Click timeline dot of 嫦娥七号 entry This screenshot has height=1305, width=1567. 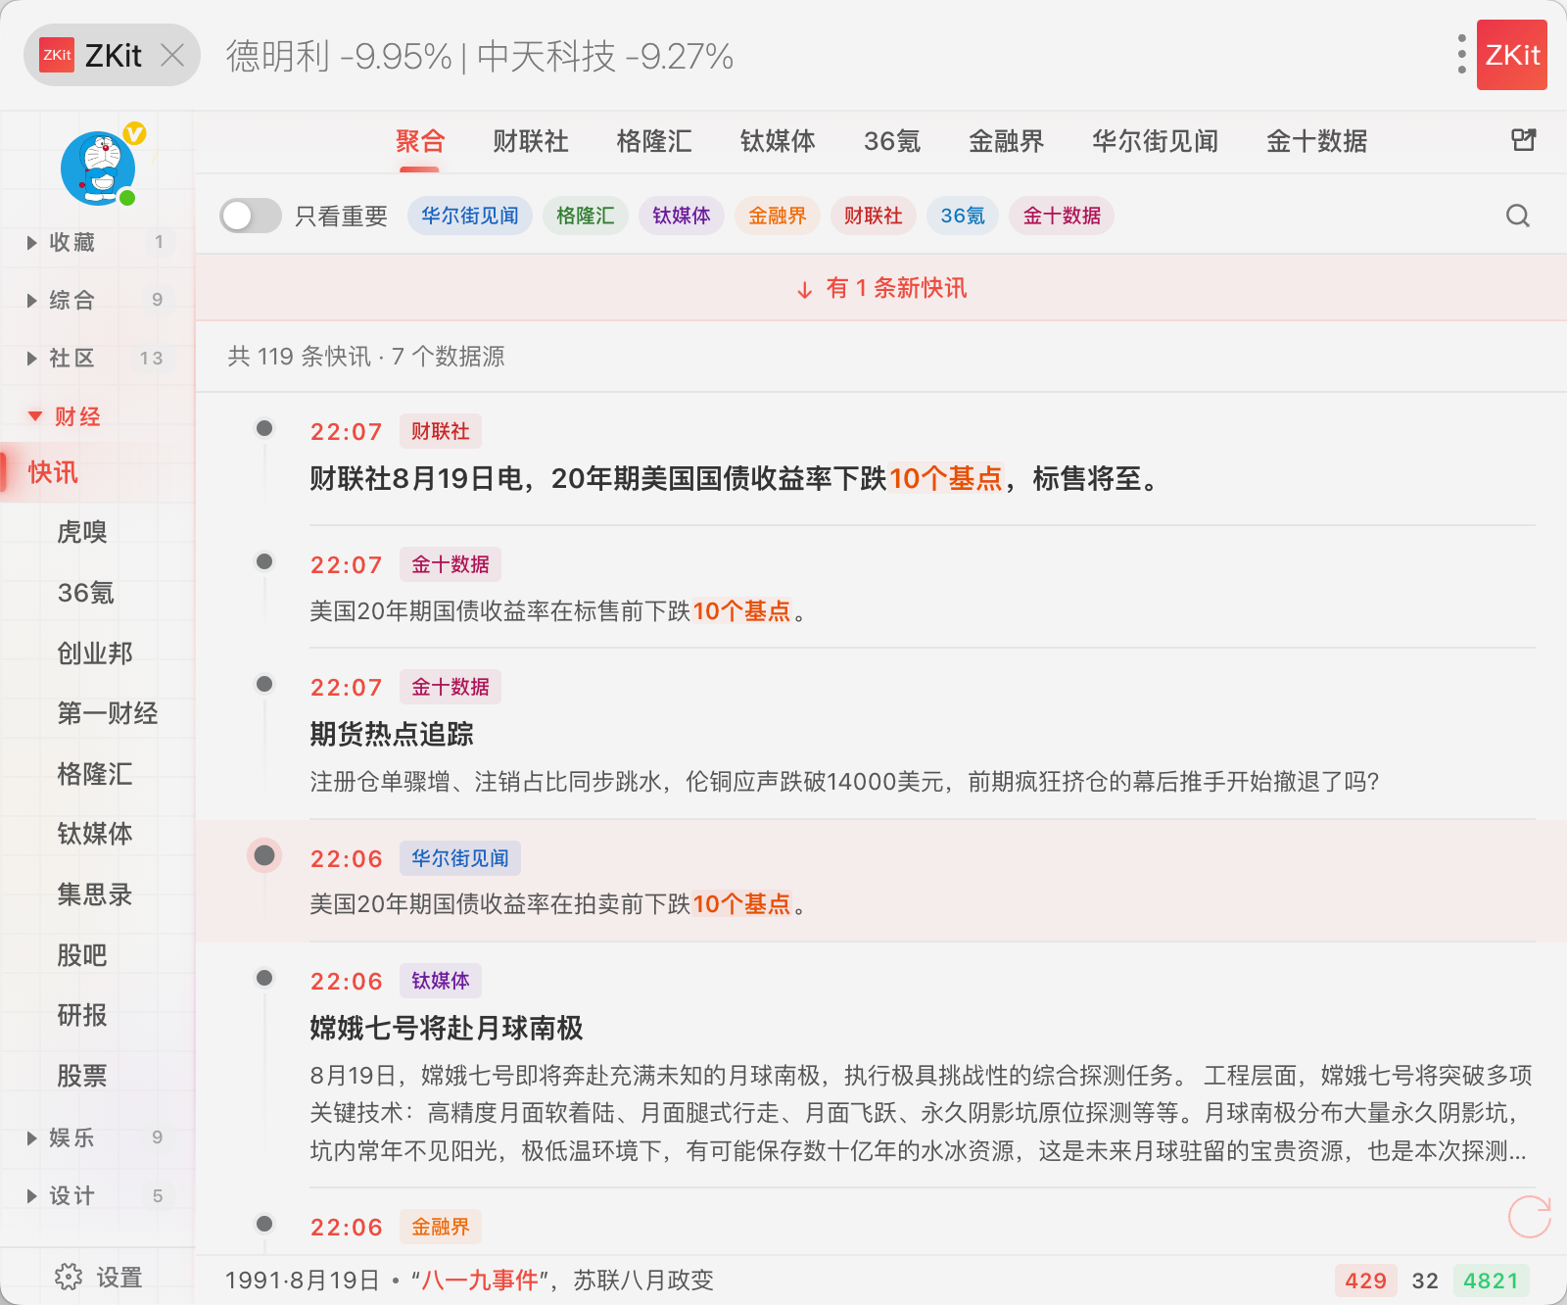coord(264,978)
